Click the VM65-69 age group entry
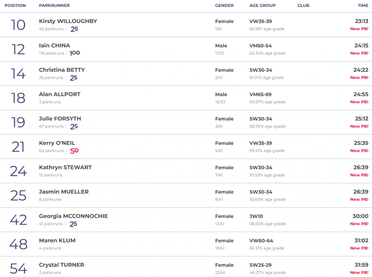The image size is (372, 277). (x=260, y=94)
